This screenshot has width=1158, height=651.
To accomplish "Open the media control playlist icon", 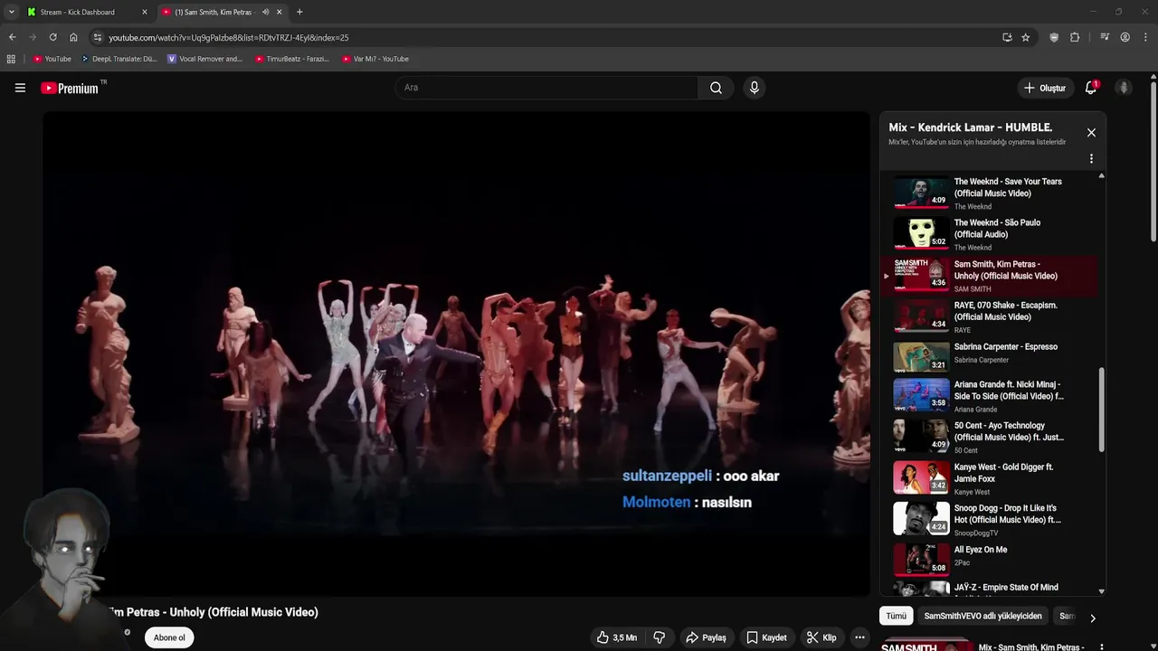I will click(1105, 37).
